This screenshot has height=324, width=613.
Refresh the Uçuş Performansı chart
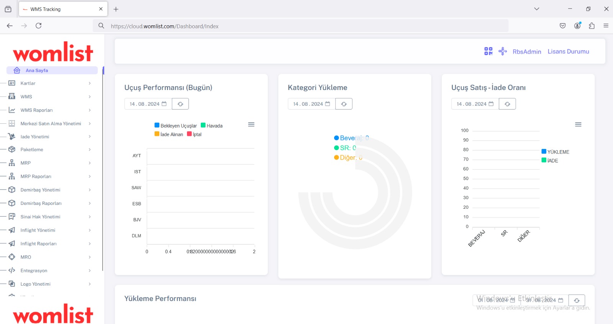point(180,104)
